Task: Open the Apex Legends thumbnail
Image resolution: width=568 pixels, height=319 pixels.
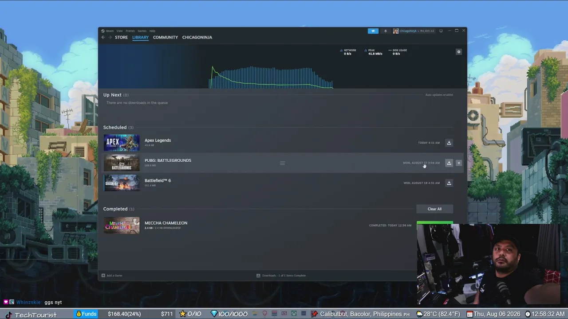Action: point(122,143)
